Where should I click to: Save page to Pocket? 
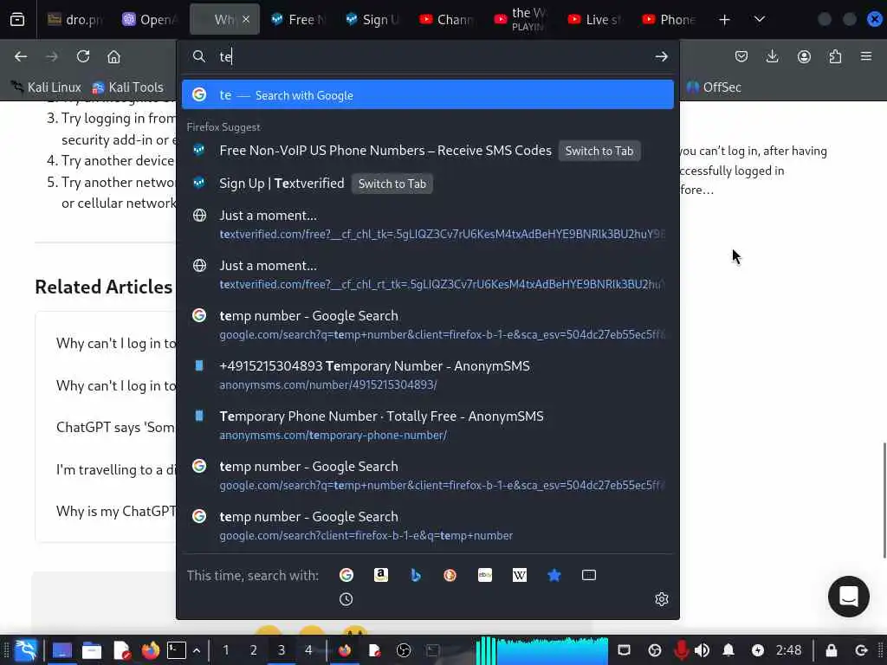pyautogui.click(x=741, y=56)
